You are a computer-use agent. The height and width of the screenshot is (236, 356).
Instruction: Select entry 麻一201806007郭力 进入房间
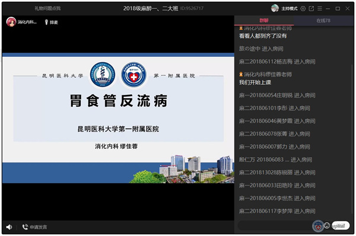(x=274, y=147)
